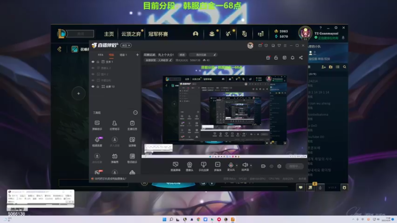Add 摄像头 camera source
Viewport: 397px width, 223px height.
pos(190,167)
